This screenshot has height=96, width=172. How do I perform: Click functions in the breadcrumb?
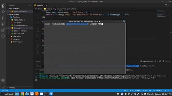point(38,9)
